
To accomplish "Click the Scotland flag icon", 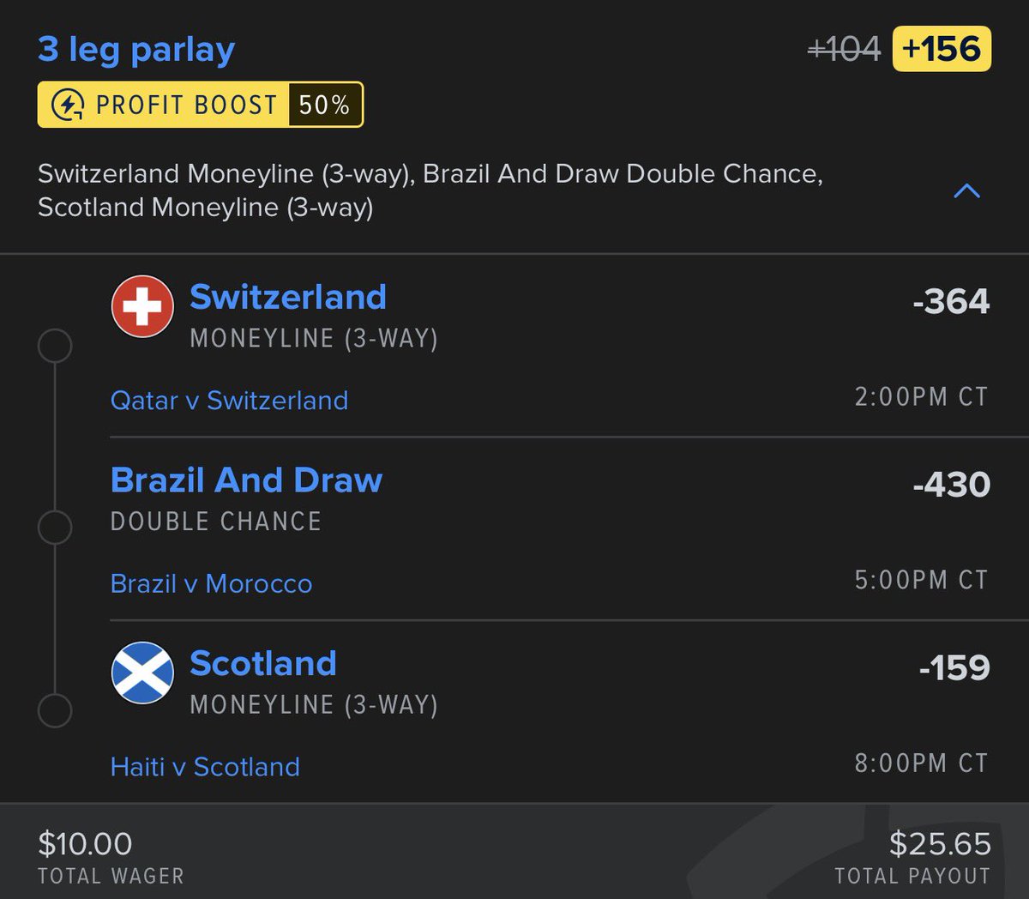I will coord(143,673).
